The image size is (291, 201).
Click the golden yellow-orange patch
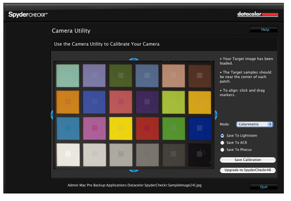200,102
